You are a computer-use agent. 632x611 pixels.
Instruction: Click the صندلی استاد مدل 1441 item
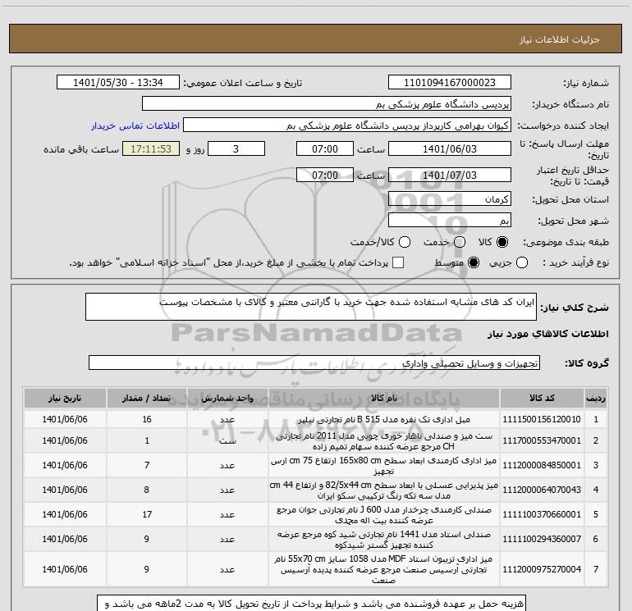click(384, 540)
